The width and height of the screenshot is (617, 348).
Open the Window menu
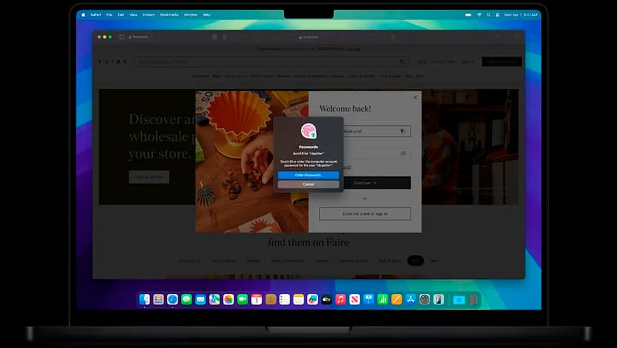point(191,14)
